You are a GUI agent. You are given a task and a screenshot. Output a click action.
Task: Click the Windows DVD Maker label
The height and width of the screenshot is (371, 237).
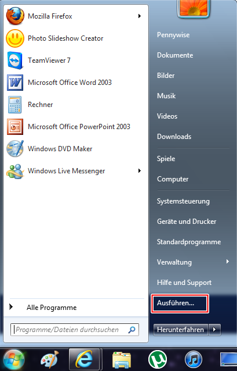click(60, 149)
